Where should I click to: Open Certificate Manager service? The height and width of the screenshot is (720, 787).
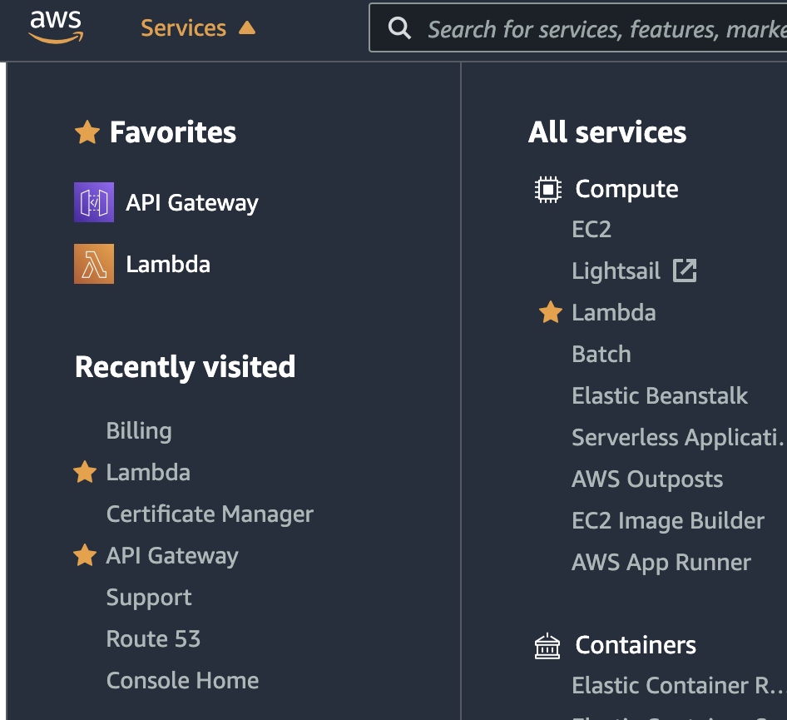tap(210, 514)
